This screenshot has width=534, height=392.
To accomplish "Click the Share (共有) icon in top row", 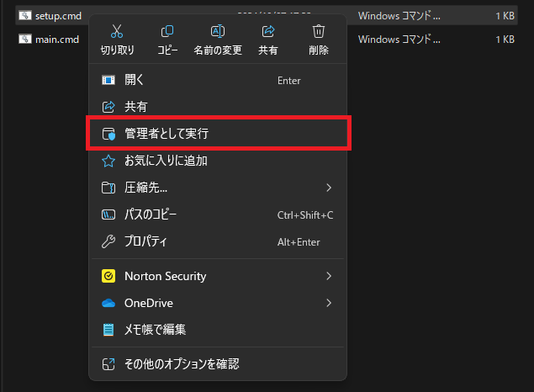I will click(268, 32).
